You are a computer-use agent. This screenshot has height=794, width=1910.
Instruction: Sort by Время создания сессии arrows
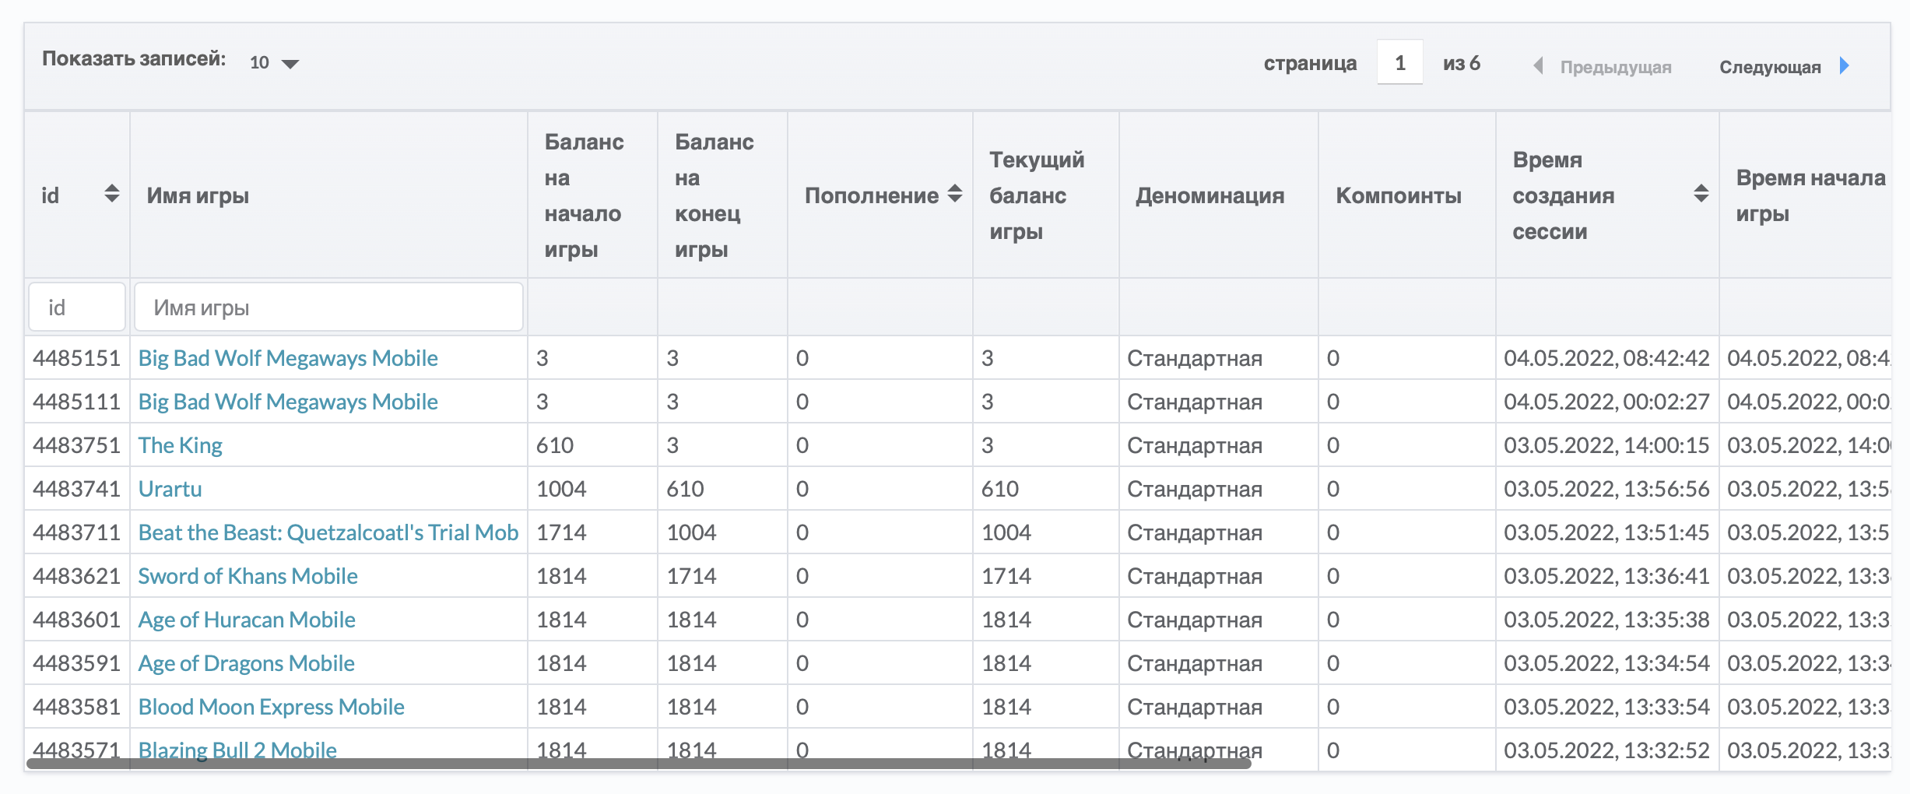[x=1701, y=194]
